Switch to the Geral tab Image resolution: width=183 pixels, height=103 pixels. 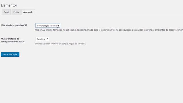[x=6, y=12]
